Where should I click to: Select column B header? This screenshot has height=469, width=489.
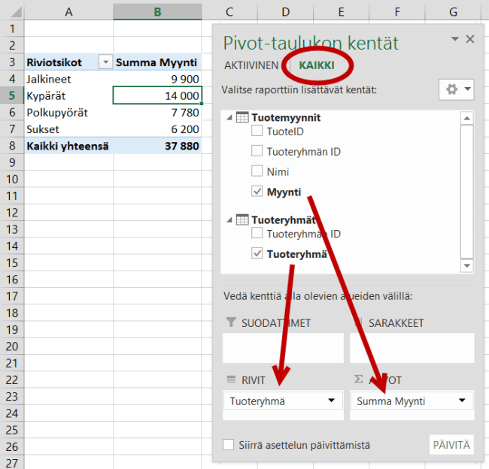pos(157,11)
